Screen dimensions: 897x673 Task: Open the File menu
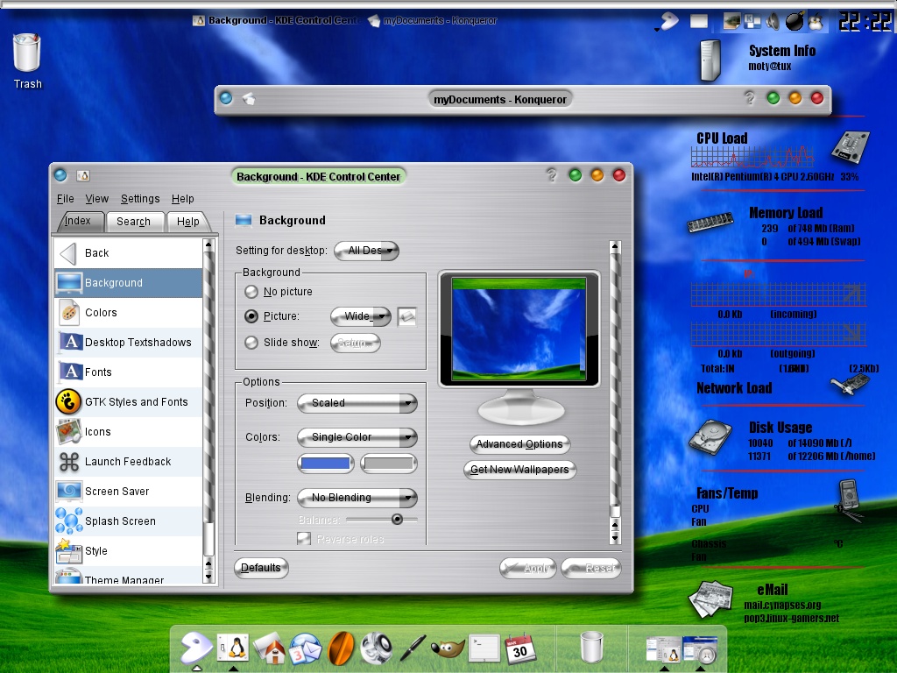65,199
